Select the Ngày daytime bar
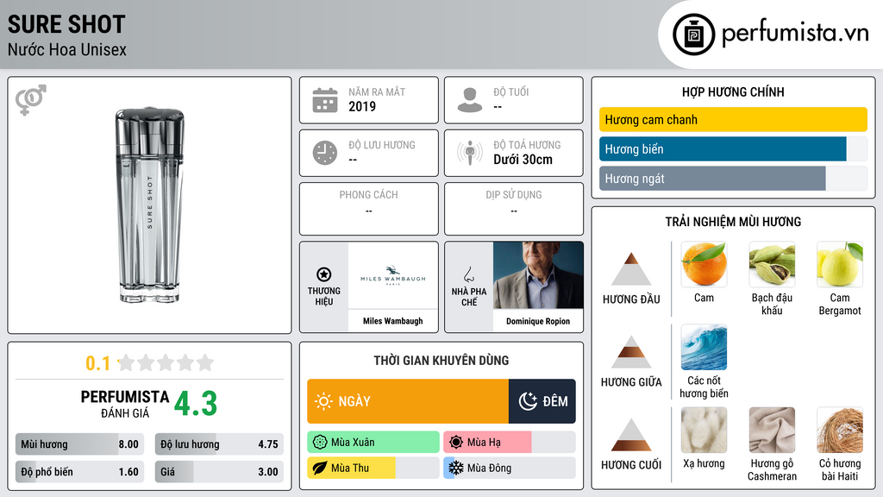The width and height of the screenshot is (883, 497). click(x=408, y=401)
